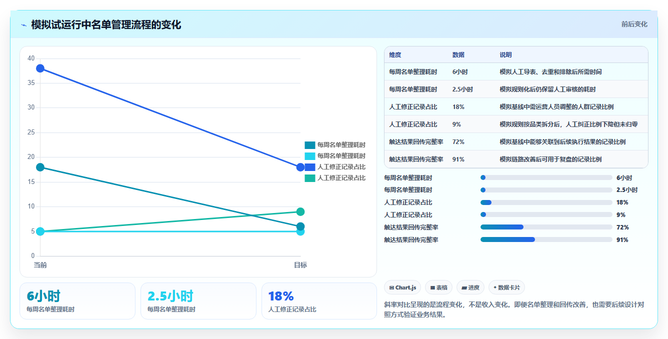Click the lightning icon beside the header title
Viewport: 668px width, 339px height.
point(23,25)
